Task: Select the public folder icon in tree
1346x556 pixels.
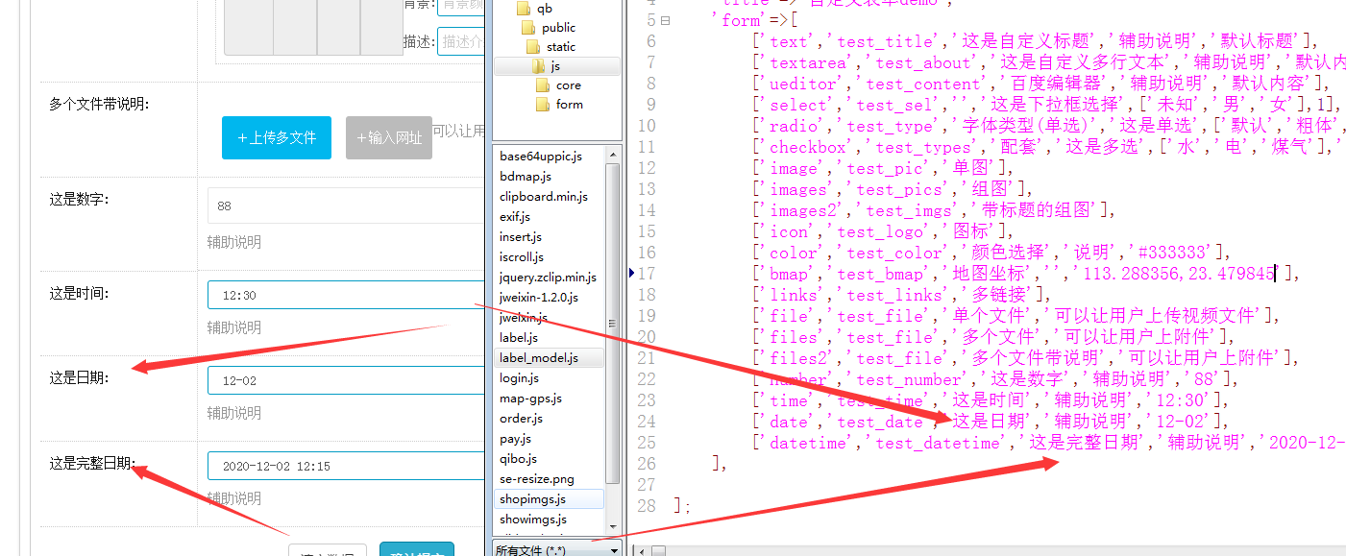Action: pos(528,28)
